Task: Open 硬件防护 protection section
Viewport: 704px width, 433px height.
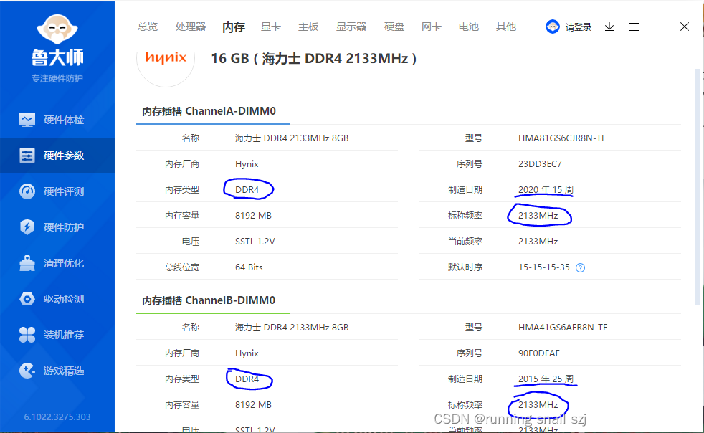Action: tap(57, 227)
